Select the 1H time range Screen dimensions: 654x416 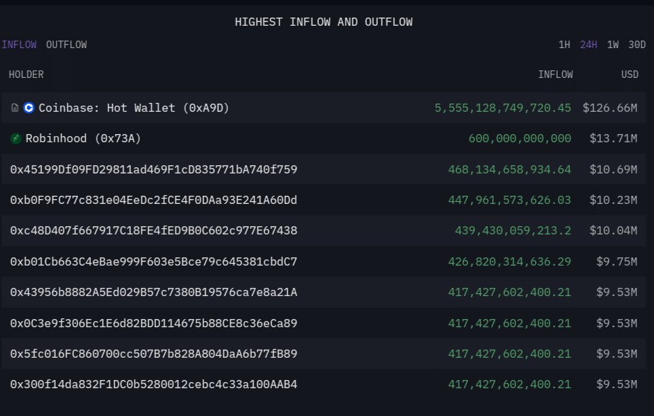point(564,45)
